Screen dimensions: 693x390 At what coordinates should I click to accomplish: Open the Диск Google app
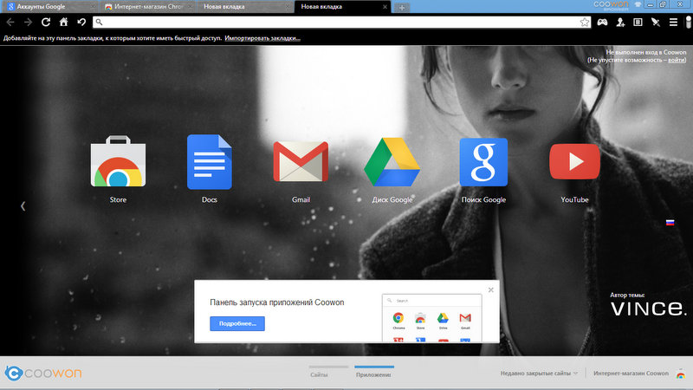pyautogui.click(x=392, y=162)
